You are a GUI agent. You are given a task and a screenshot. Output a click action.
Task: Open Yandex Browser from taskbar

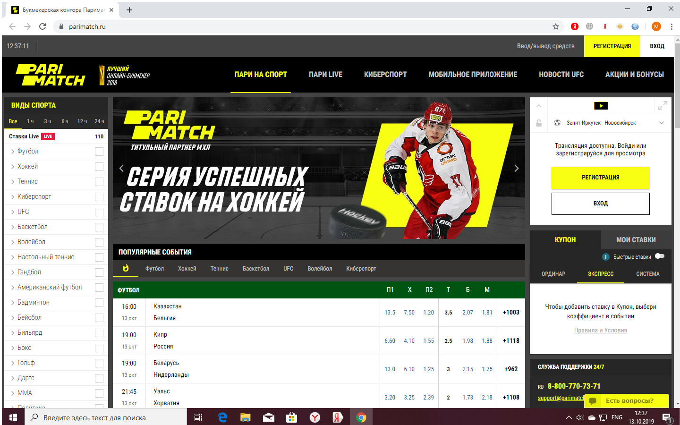click(x=315, y=417)
